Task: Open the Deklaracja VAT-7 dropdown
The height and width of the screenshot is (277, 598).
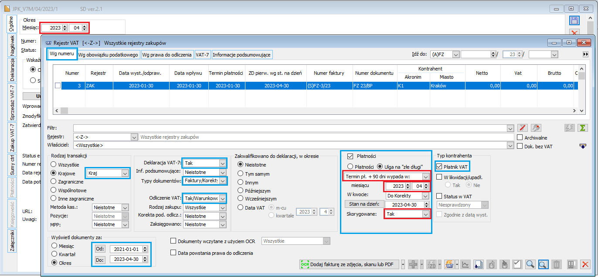Action: pyautogui.click(x=223, y=163)
